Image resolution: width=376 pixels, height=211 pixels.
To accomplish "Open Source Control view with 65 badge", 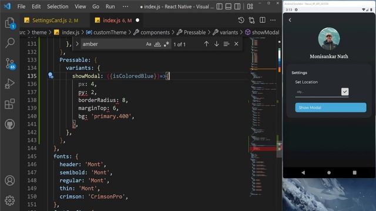I will 10,64.
